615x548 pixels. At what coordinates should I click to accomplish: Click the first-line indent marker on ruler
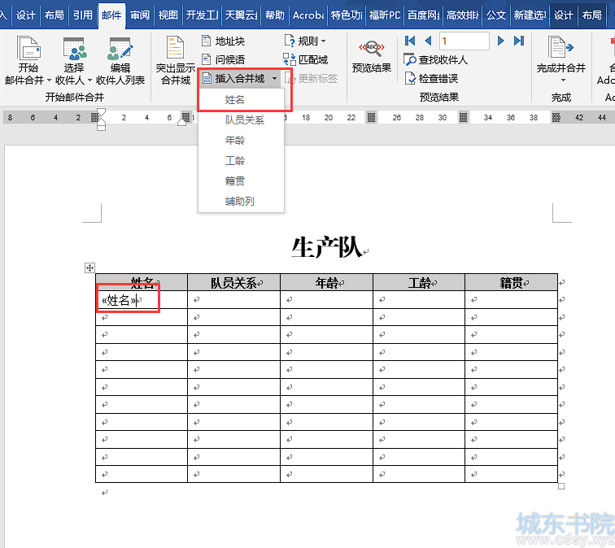click(x=101, y=111)
